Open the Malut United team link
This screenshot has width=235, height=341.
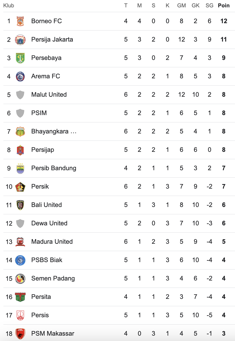(x=49, y=95)
